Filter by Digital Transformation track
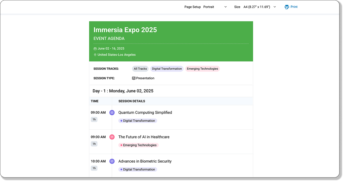Image resolution: width=343 pixels, height=181 pixels. 167,69
